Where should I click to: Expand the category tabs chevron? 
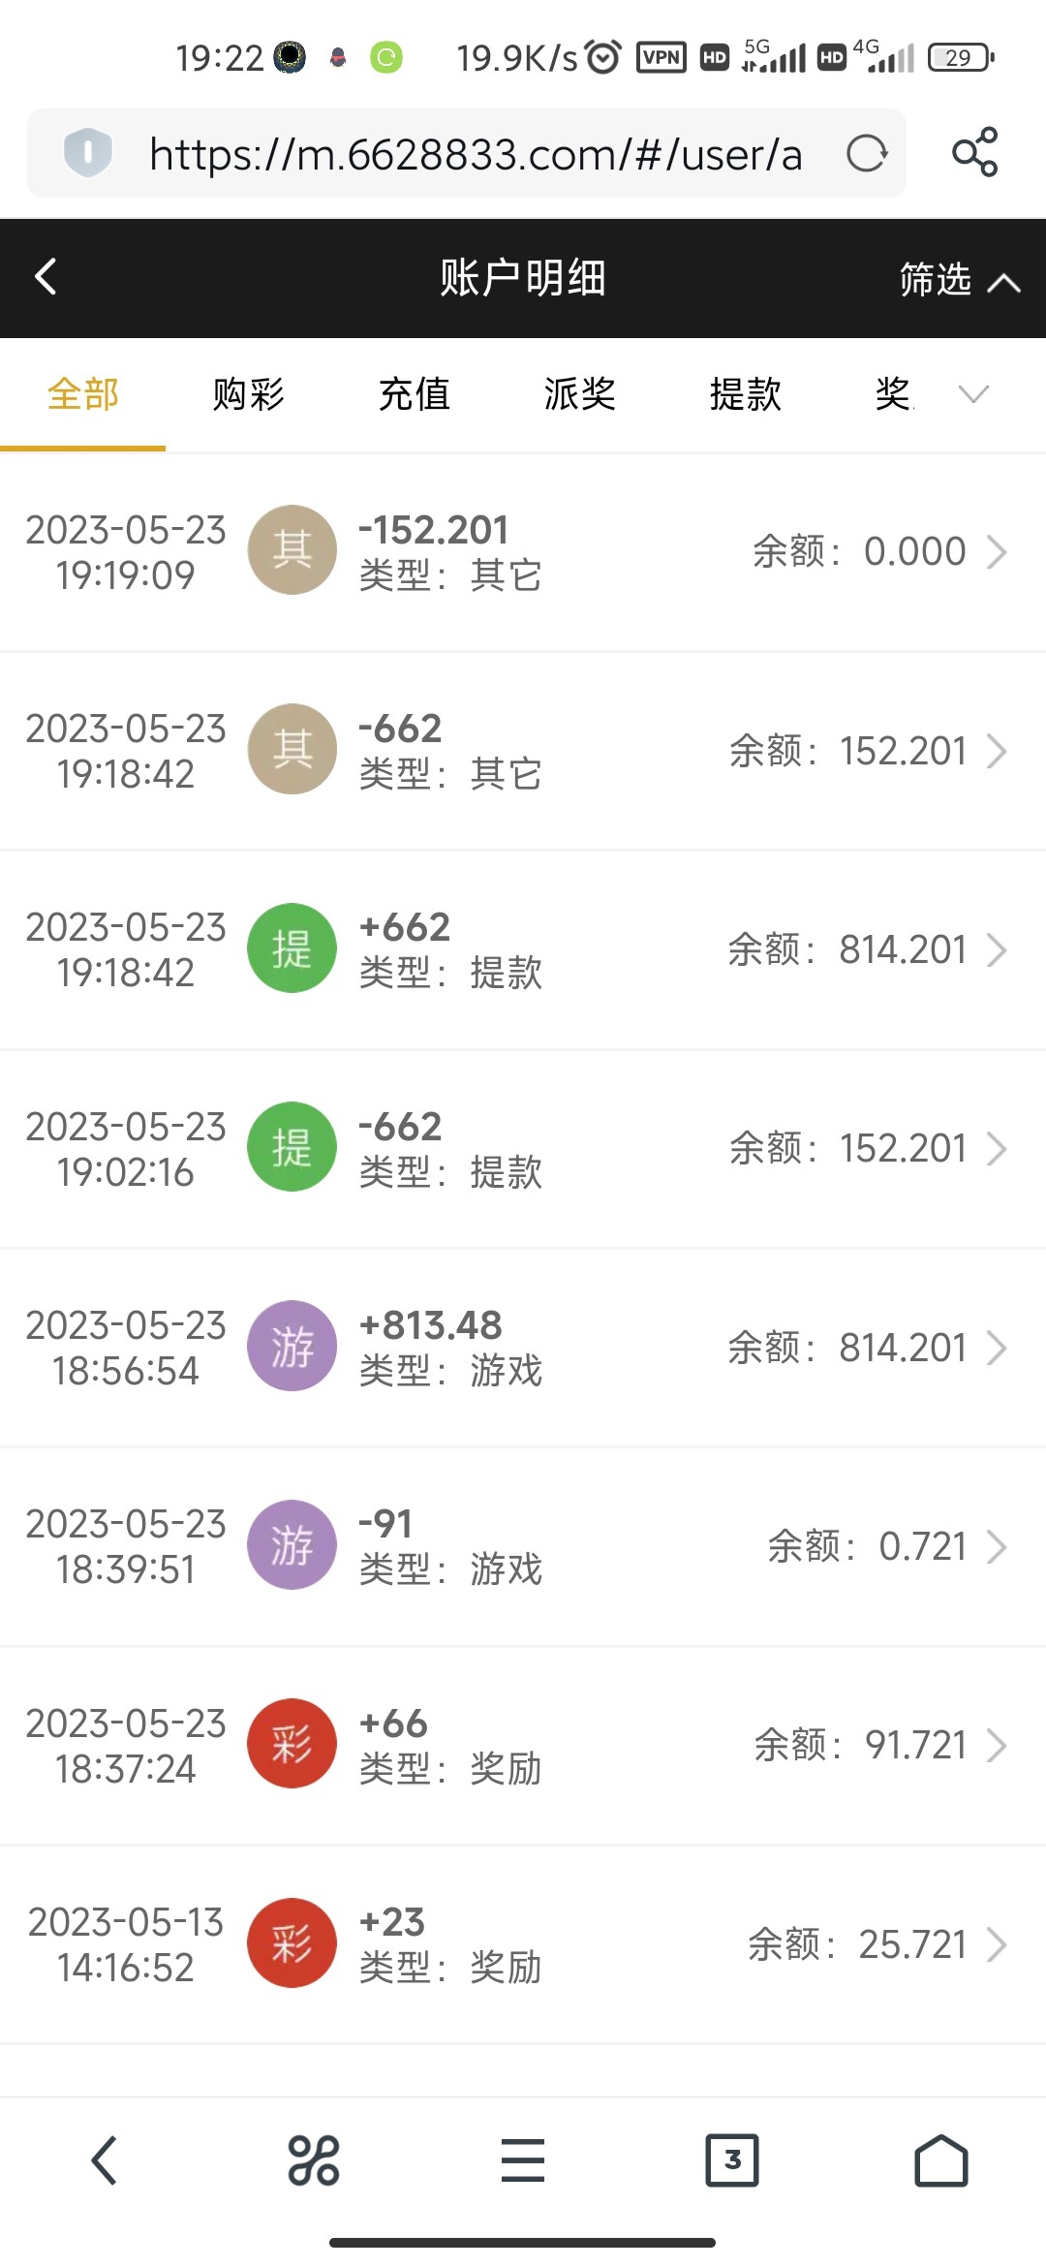[x=972, y=393]
